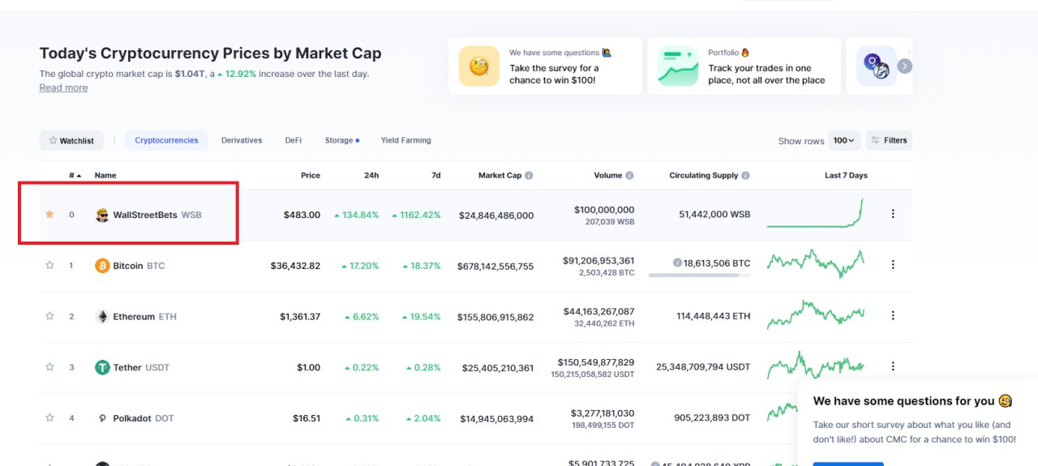Star Tether to add to watchlist
The width and height of the screenshot is (1038, 466).
(49, 367)
